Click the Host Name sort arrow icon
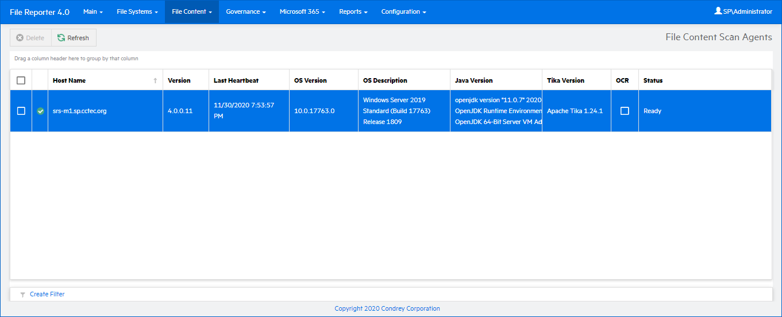 point(155,81)
